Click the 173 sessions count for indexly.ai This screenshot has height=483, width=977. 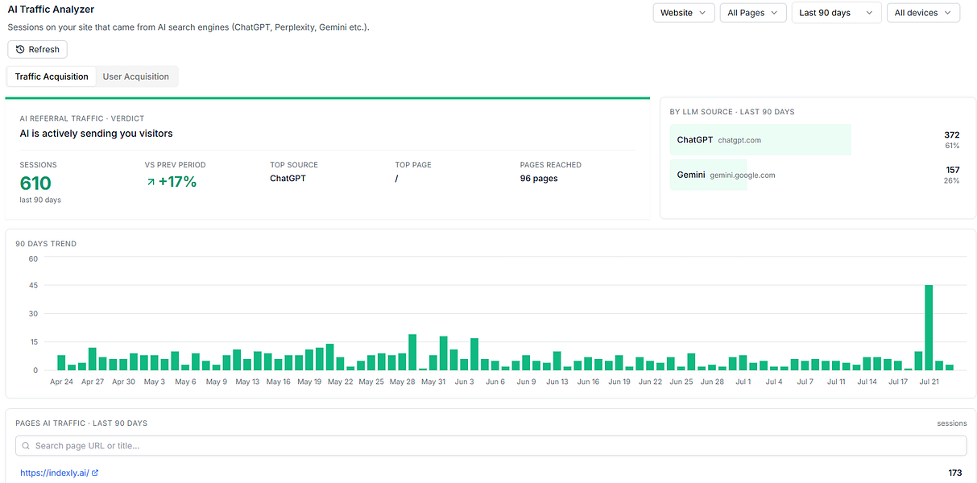(x=956, y=473)
